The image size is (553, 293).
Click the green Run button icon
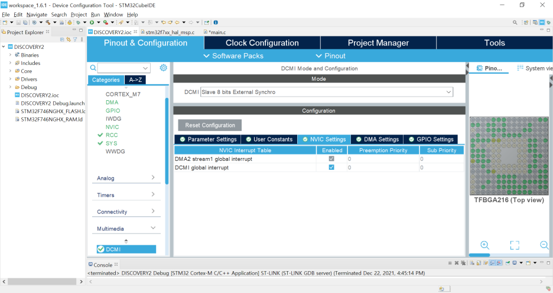point(92,22)
